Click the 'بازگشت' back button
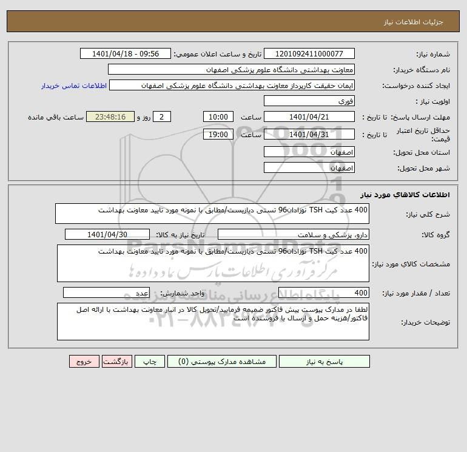The image size is (467, 452). point(116,362)
